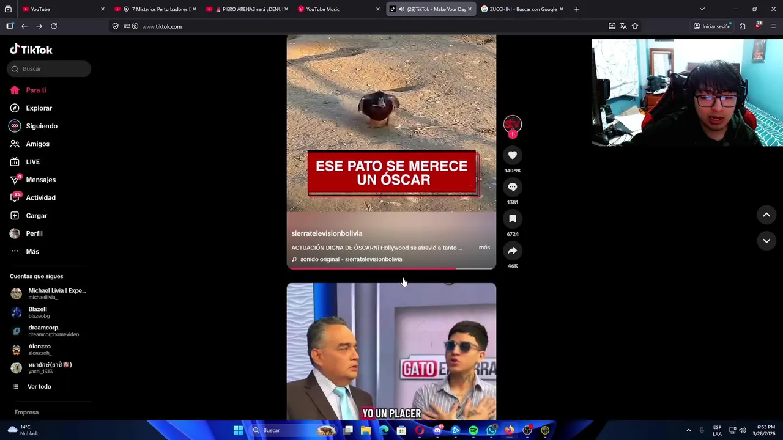Screen dimensions: 783x440
Task: Open File Explorer from taskbar
Action: point(366,430)
